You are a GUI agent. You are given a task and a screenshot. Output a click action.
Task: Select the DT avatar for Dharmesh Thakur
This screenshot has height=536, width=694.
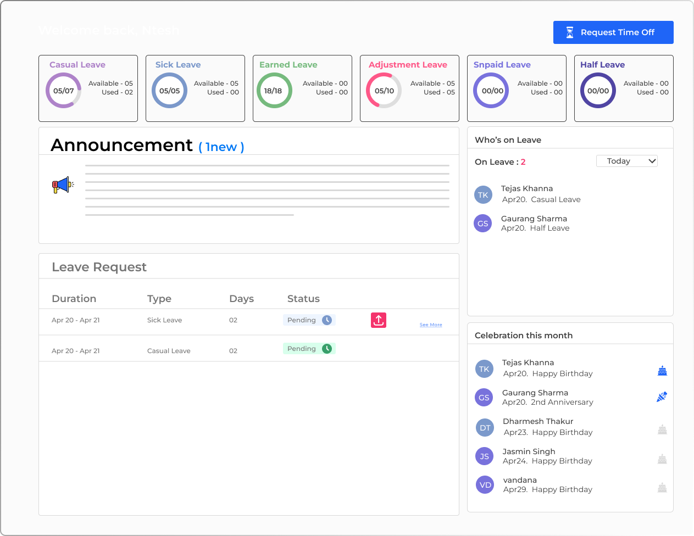coord(485,428)
